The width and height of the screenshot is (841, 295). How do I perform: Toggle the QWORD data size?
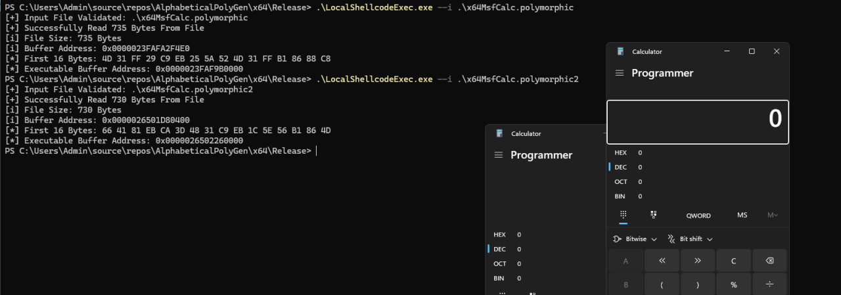(x=698, y=216)
